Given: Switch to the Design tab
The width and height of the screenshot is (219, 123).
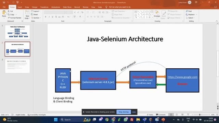Looking at the screenshot, I should [x=35, y=7].
